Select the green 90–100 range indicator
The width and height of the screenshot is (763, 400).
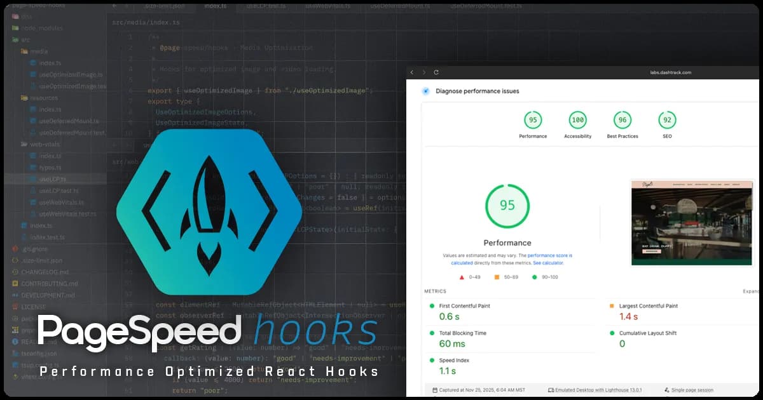click(534, 277)
